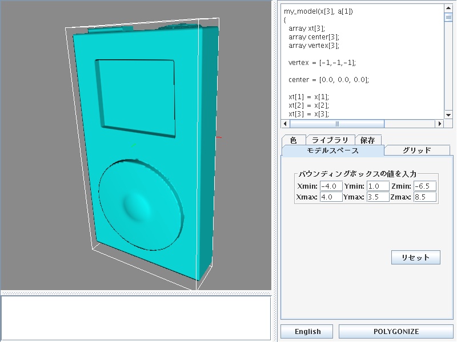Click the 'xt[1] = x[1];' code line
Image resolution: width=457 pixels, height=342 pixels.
pyautogui.click(x=308, y=97)
